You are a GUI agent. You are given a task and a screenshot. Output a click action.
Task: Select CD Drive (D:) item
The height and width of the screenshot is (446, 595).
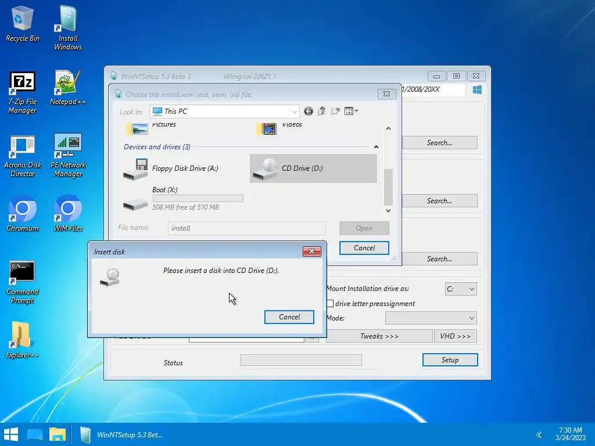(x=313, y=168)
